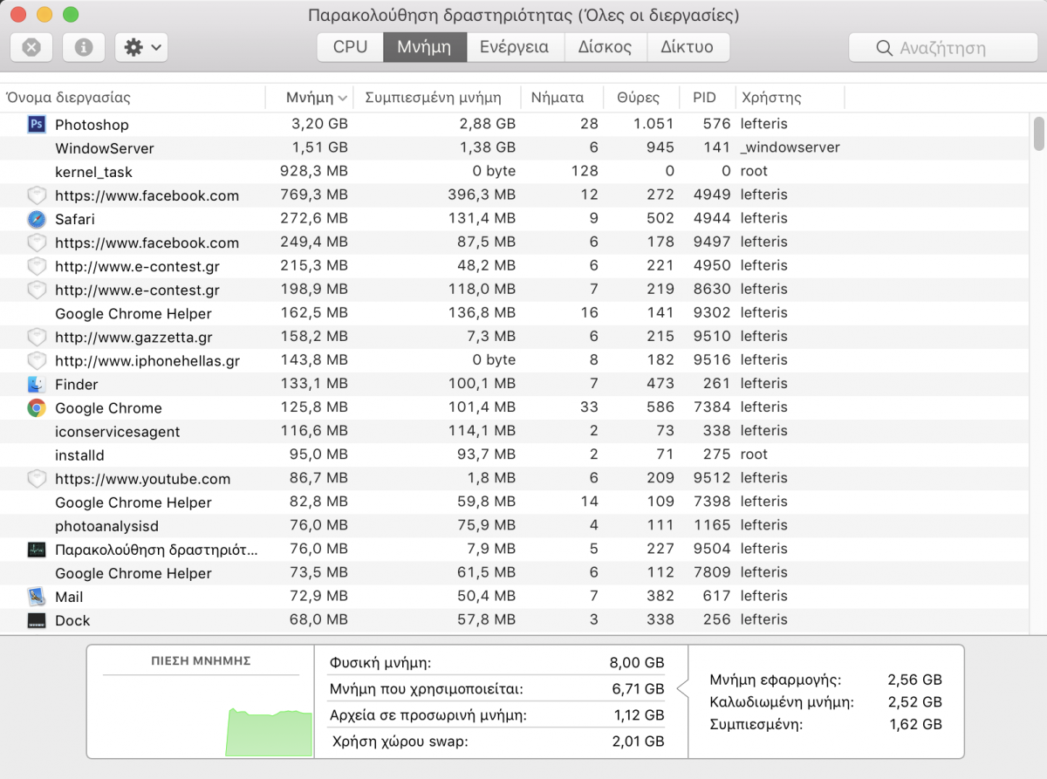
Task: Open the Δίκτυο tab
Action: [687, 47]
